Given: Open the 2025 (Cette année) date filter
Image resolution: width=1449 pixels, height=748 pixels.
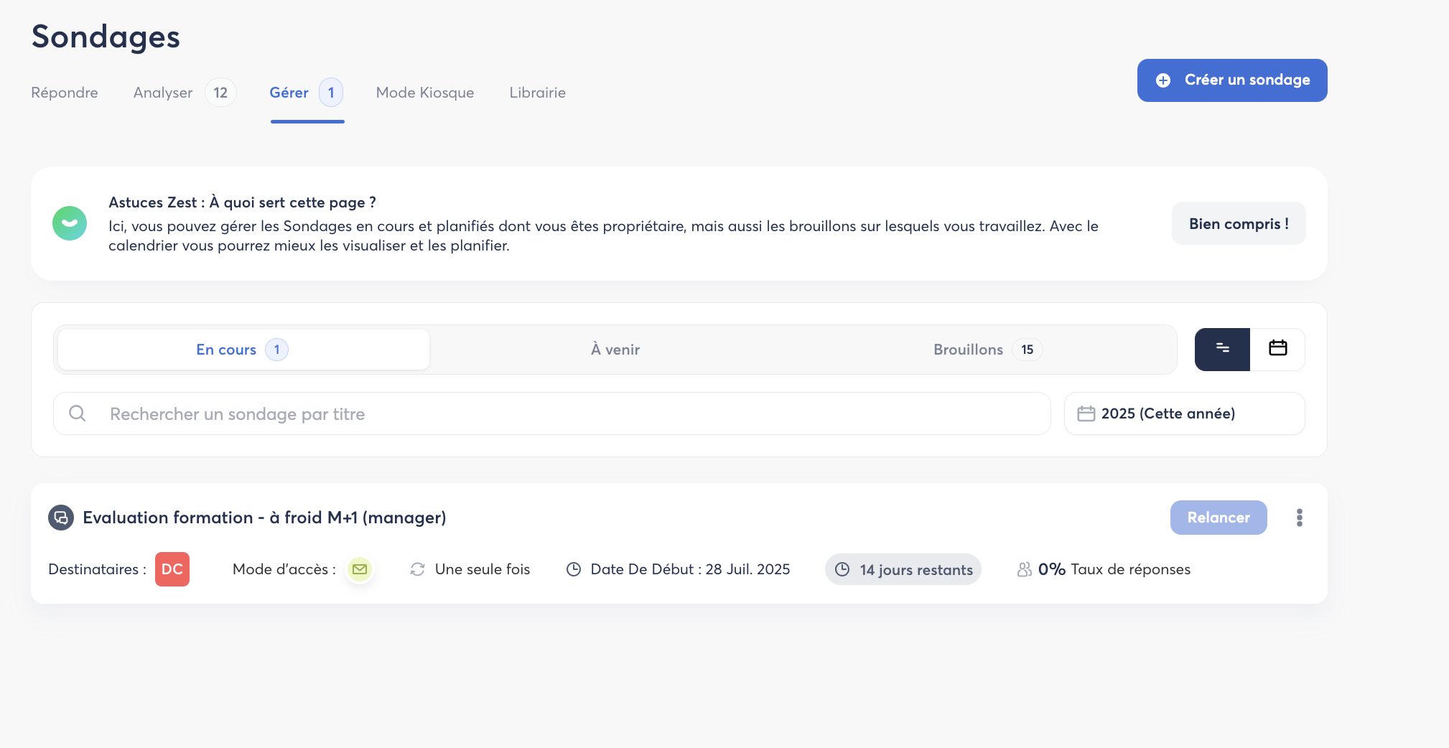Looking at the screenshot, I should [1184, 413].
